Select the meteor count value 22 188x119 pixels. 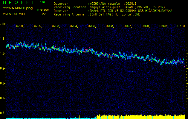pyautogui.click(x=44, y=14)
